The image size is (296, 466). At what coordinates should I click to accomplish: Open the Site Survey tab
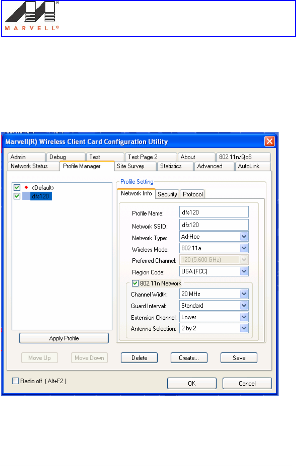(x=135, y=166)
